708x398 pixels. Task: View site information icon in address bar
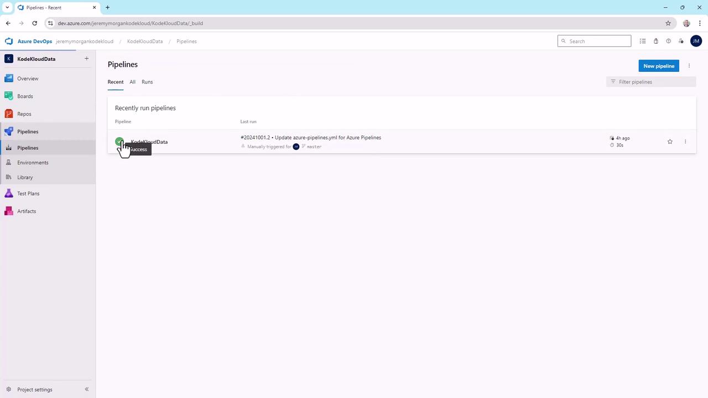pos(50,23)
